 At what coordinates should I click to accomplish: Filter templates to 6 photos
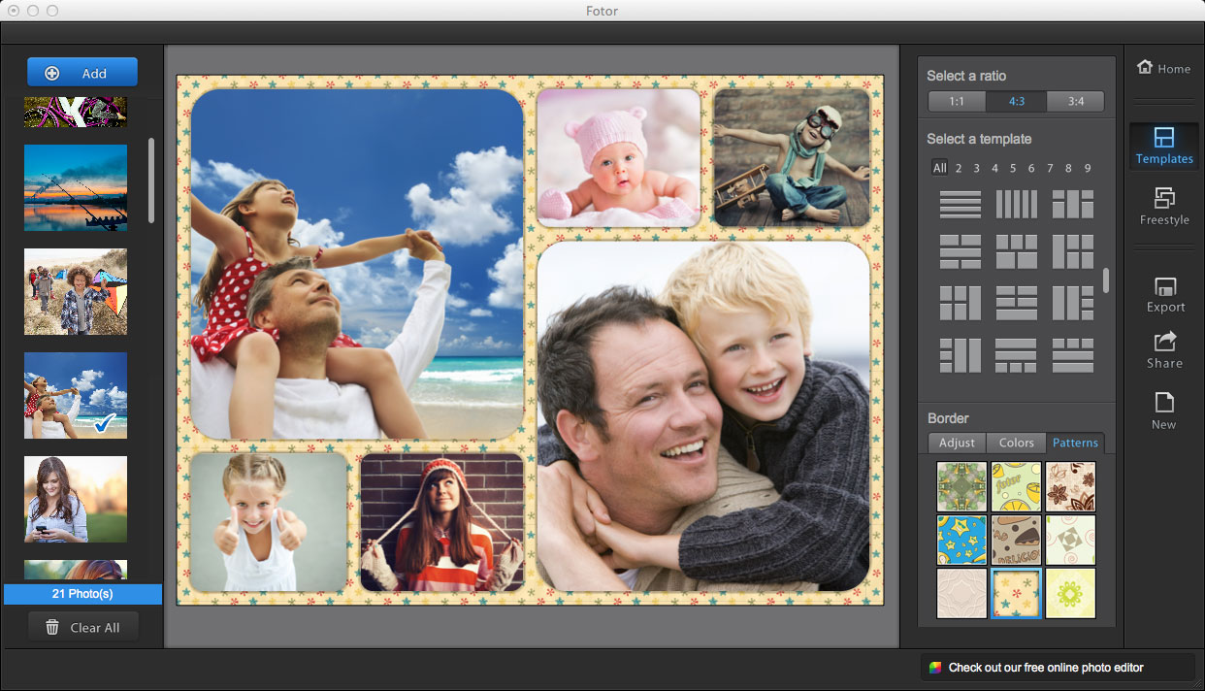(1031, 168)
